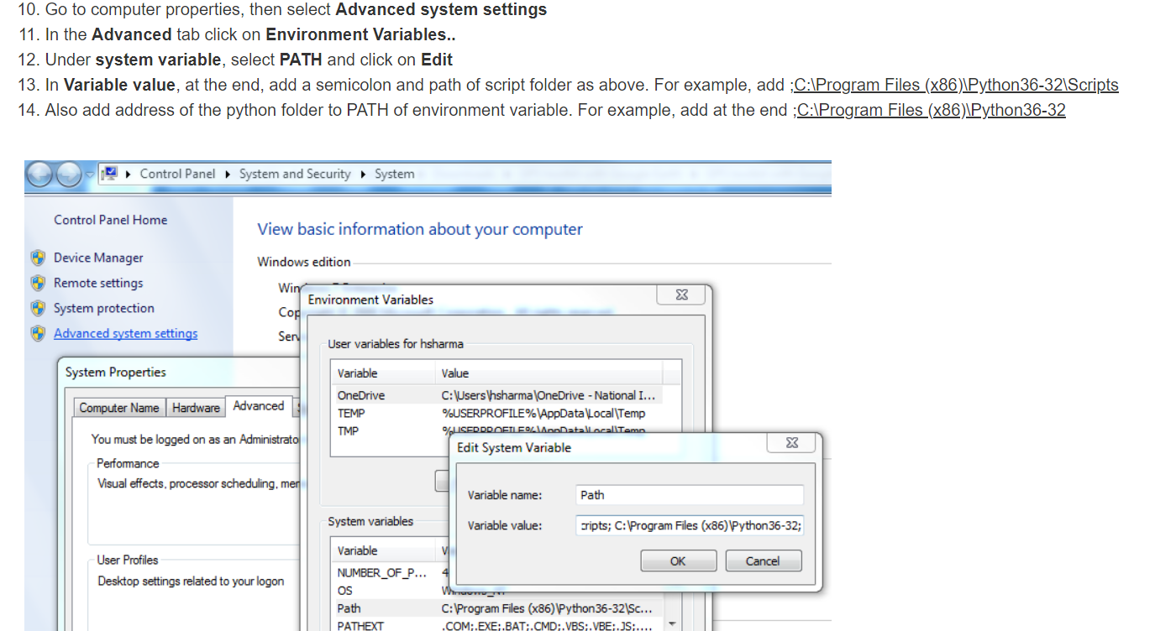Image resolution: width=1176 pixels, height=631 pixels.
Task: Switch to the Hardware tab
Action: coord(196,407)
